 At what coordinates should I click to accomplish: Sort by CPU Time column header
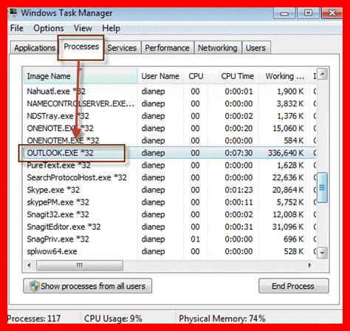click(x=233, y=76)
